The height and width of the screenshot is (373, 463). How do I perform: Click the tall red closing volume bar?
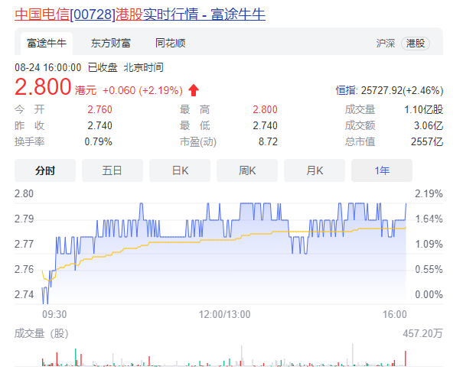coord(406,358)
